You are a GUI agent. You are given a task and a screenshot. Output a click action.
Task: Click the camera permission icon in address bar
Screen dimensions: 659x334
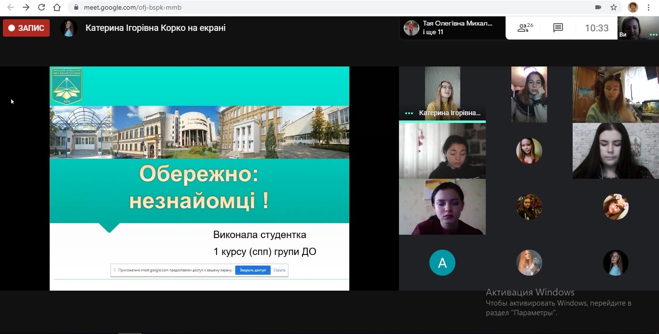tap(598, 7)
